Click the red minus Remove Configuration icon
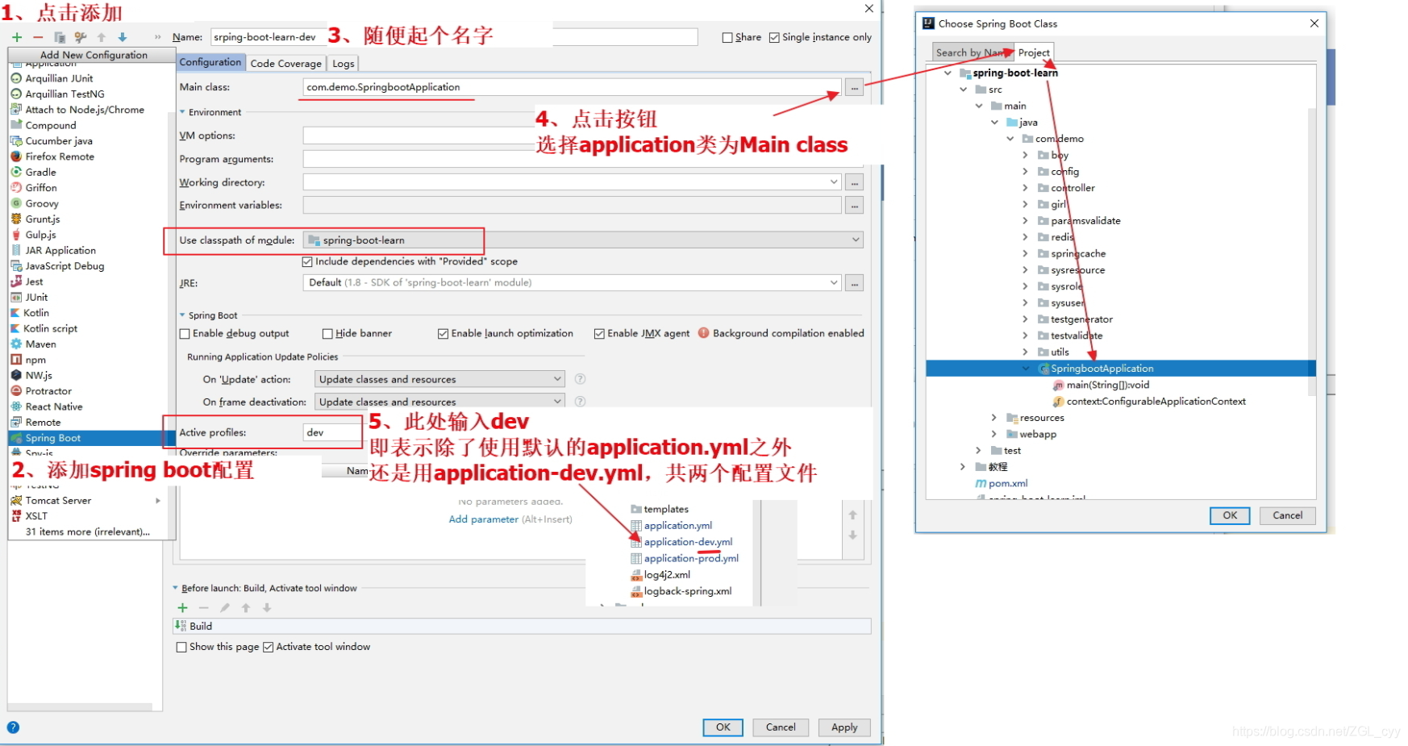 click(x=38, y=37)
